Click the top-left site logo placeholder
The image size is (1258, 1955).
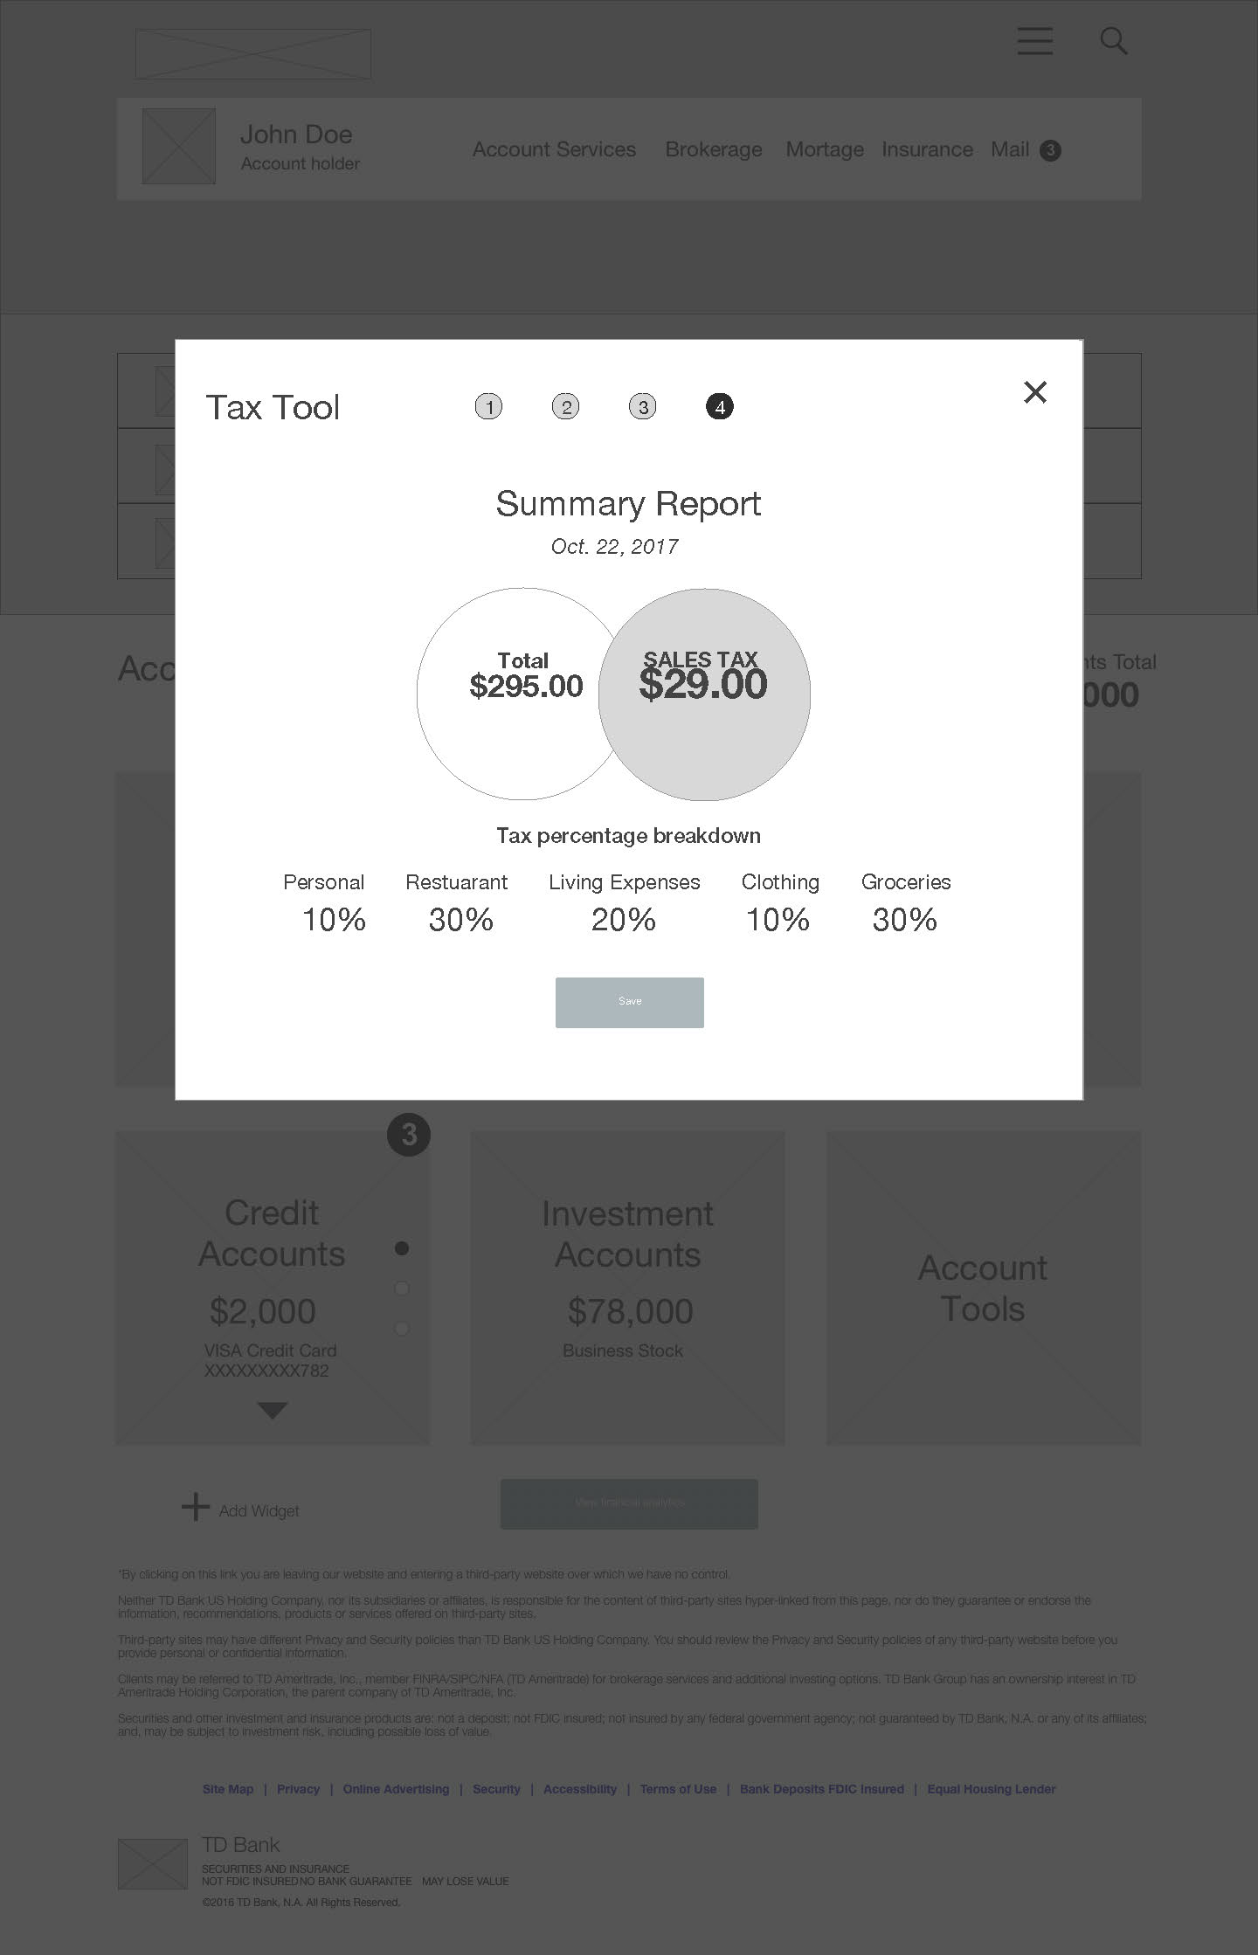253,54
